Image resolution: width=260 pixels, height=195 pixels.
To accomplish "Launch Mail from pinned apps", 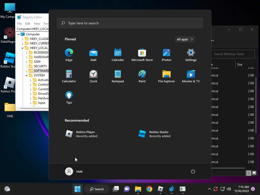I will point(93,55).
